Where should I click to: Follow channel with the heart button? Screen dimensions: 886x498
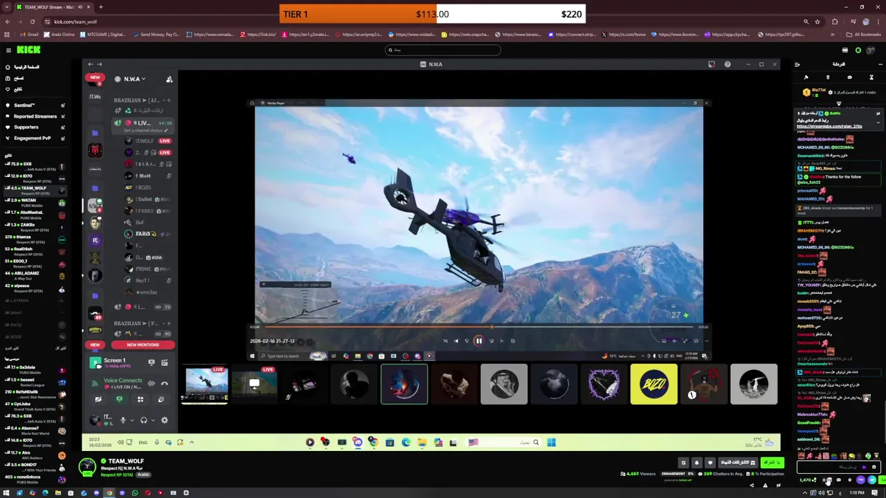pos(709,463)
